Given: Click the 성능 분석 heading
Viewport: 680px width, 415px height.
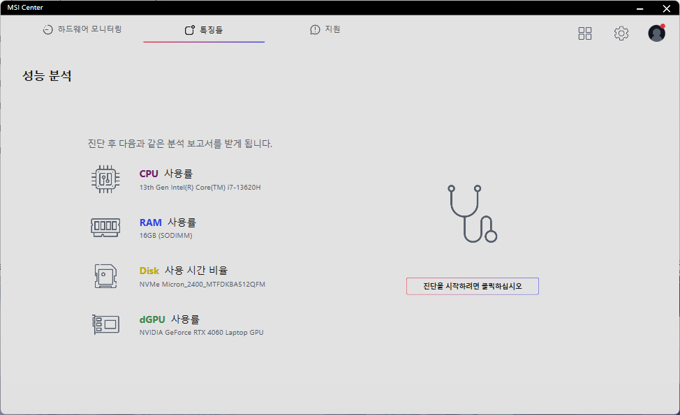Looking at the screenshot, I should click(47, 76).
